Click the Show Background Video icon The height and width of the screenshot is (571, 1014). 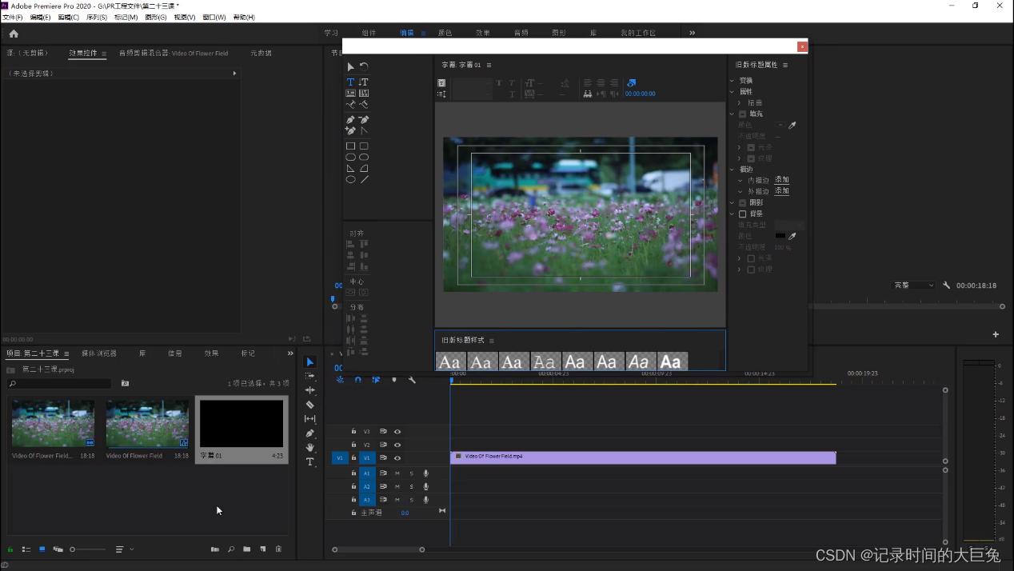(632, 82)
